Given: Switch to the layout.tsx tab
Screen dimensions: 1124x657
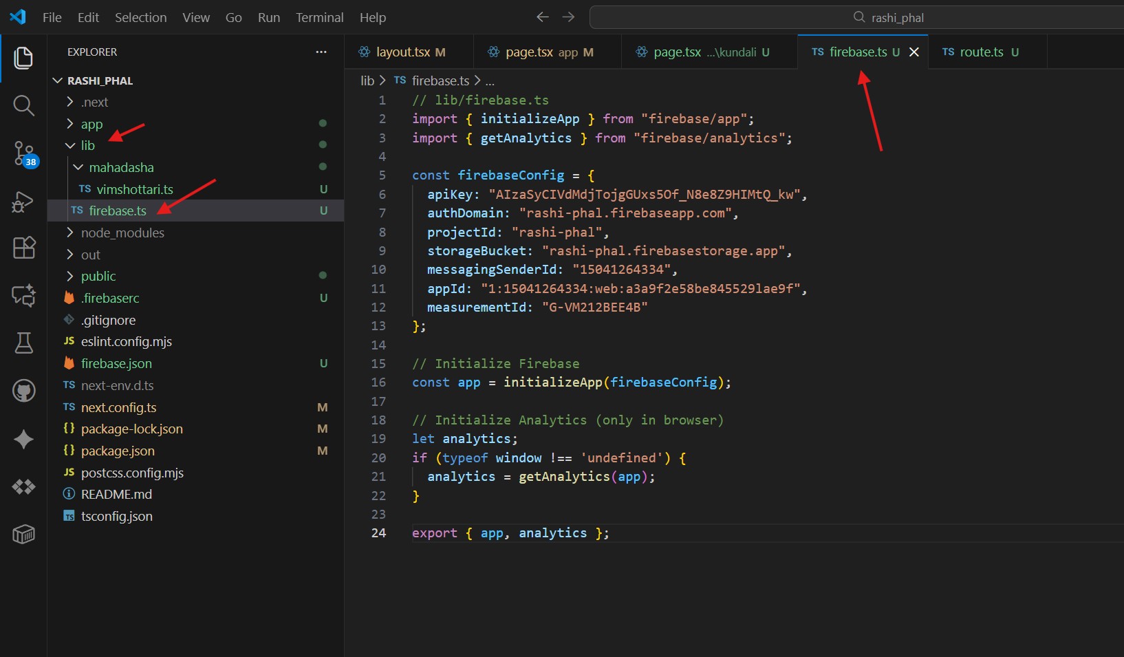Looking at the screenshot, I should 403,52.
